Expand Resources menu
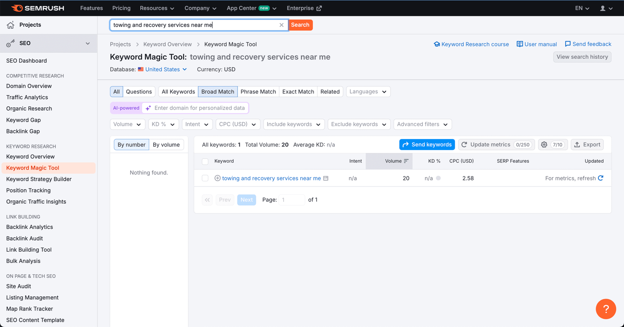Image resolution: width=624 pixels, height=327 pixels. (x=157, y=8)
